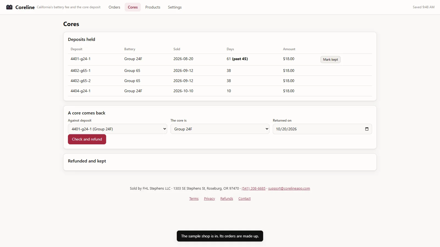Click the (541) 208-6685 phone link

[x=254, y=189]
